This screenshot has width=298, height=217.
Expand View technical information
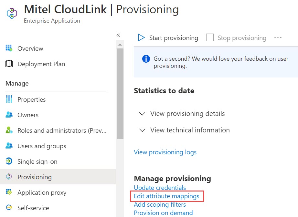click(184, 130)
